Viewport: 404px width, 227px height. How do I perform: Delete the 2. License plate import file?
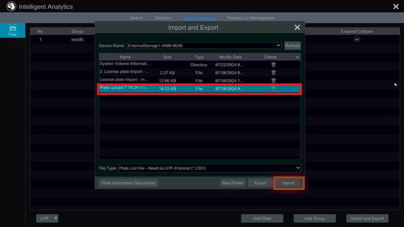tap(273, 72)
